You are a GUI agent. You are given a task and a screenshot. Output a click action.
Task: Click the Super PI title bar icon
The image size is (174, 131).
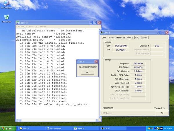[x=17, y=23]
